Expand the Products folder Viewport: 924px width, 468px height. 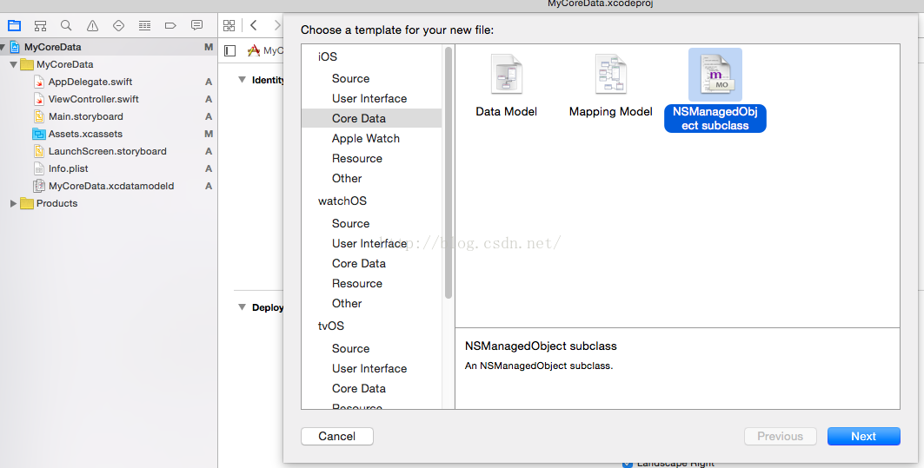point(13,203)
